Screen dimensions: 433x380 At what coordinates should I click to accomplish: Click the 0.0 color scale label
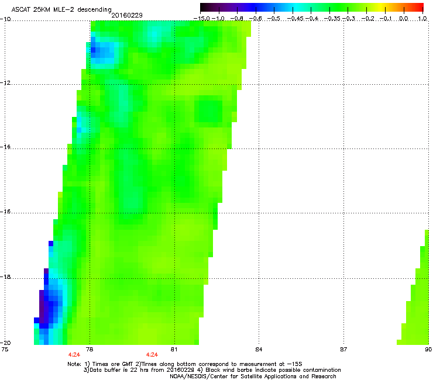404,19
